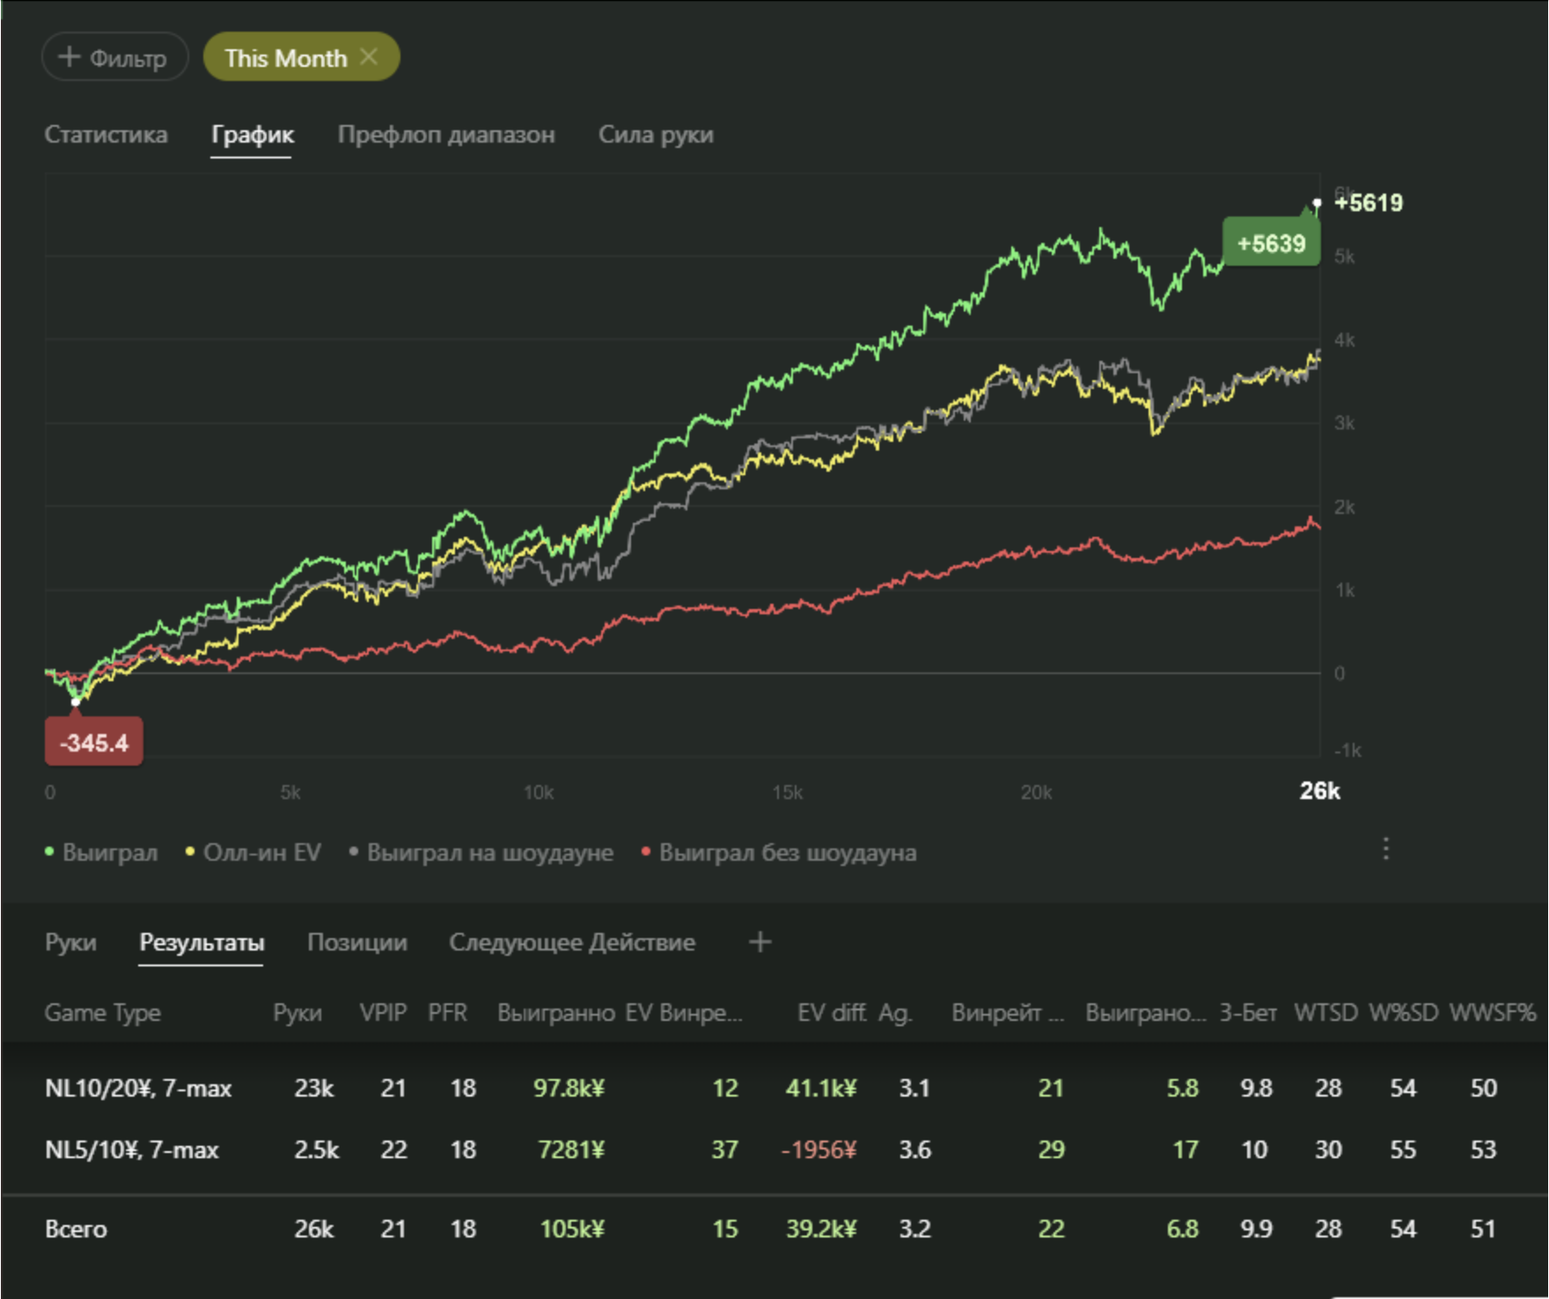Click the +5619 end-of-chart value label

point(1369,203)
